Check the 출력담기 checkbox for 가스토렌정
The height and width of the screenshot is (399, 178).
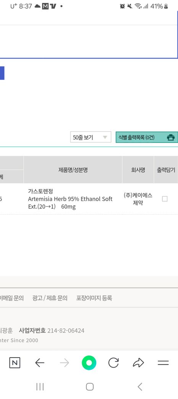pyautogui.click(x=165, y=199)
